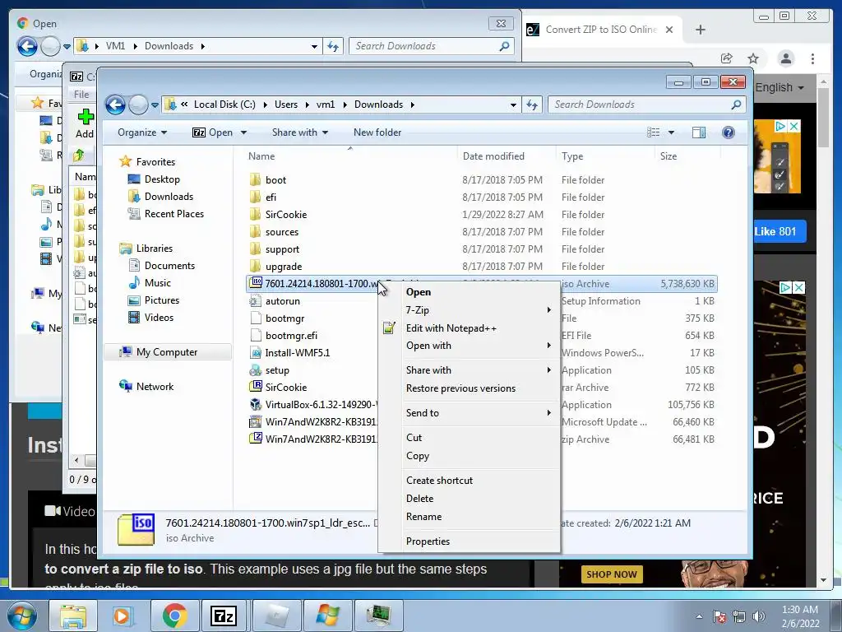Sort files by the Date modified header

pos(507,156)
